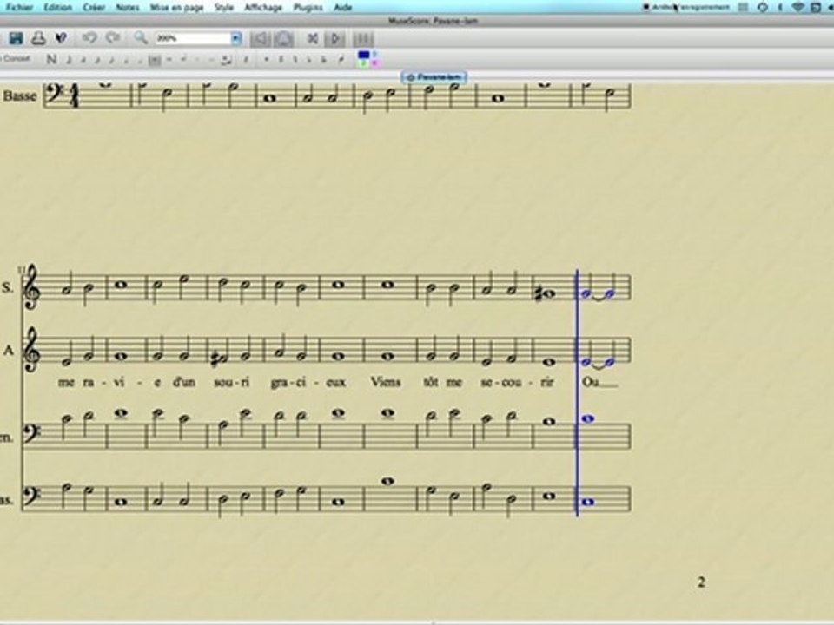
Task: Select the lyric syllable 'd'un'
Action: coord(184,382)
